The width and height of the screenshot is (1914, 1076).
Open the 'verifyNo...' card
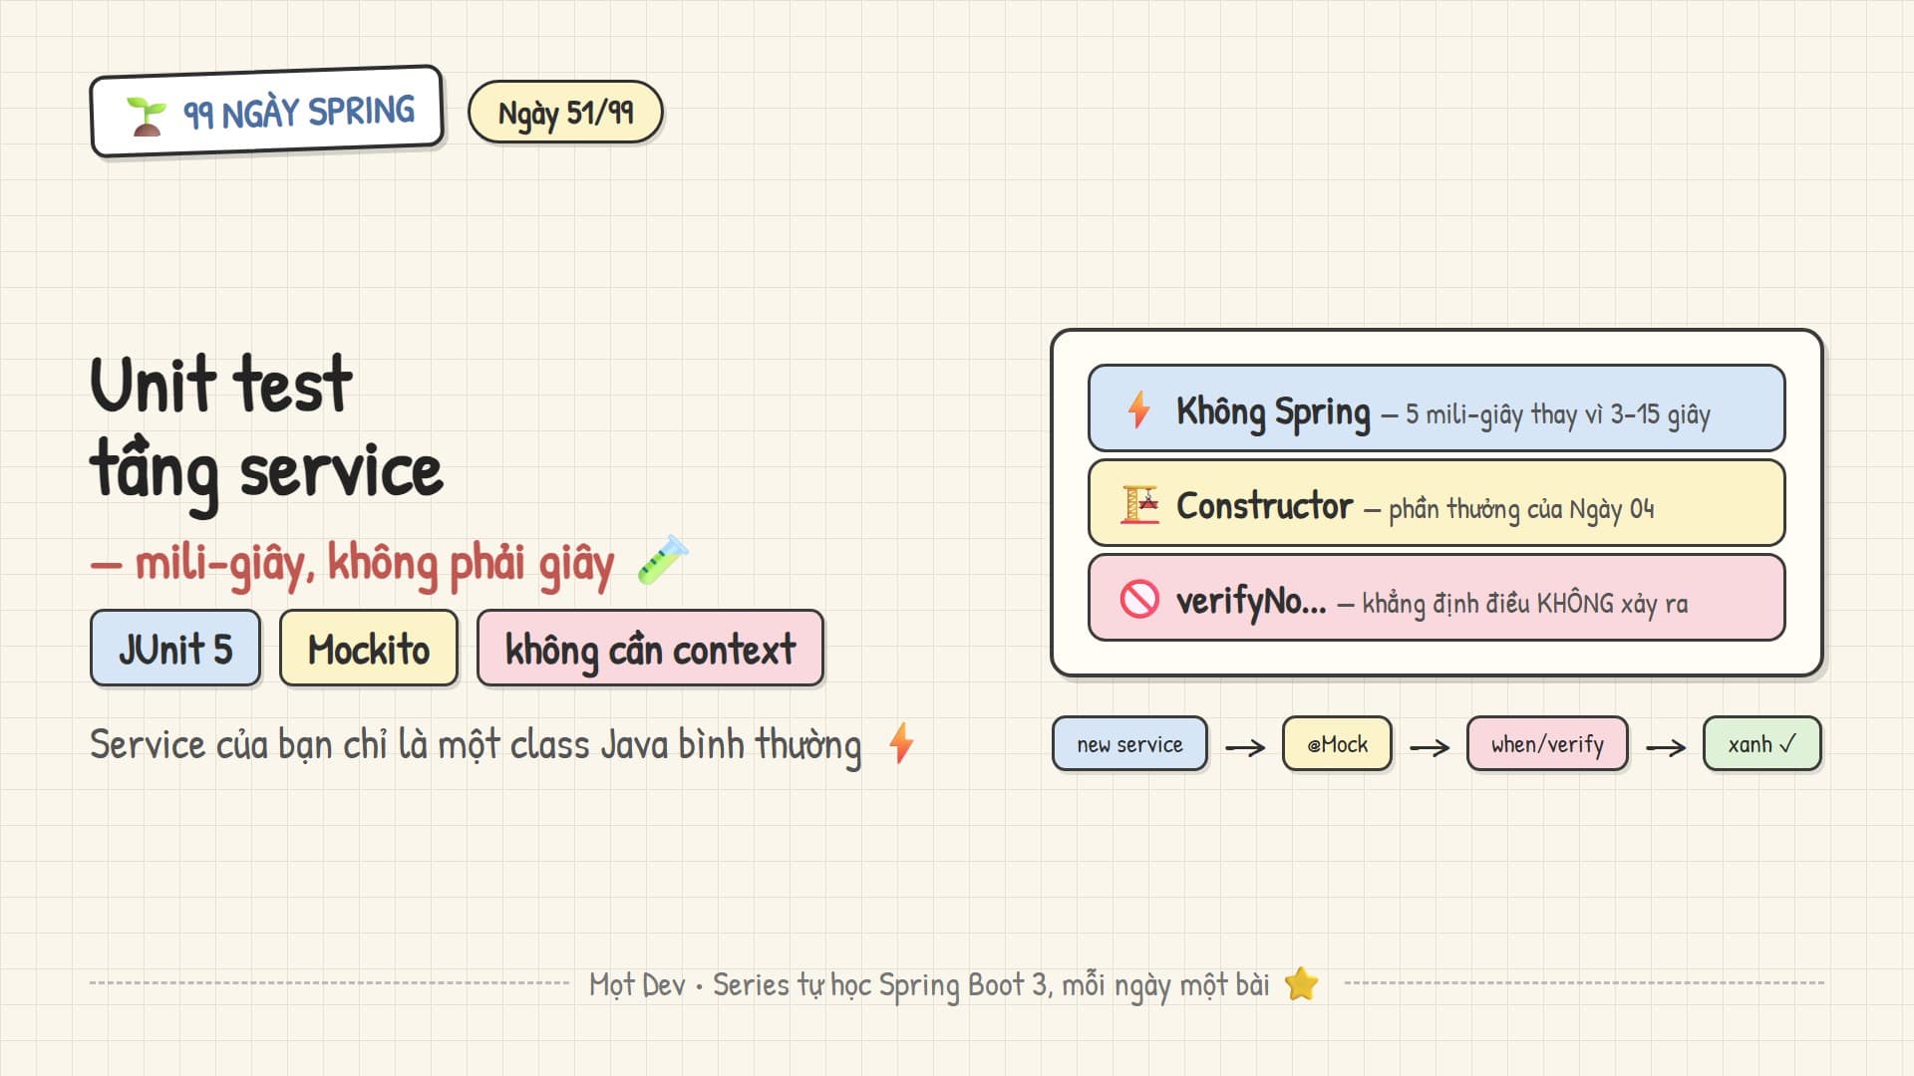click(1436, 598)
